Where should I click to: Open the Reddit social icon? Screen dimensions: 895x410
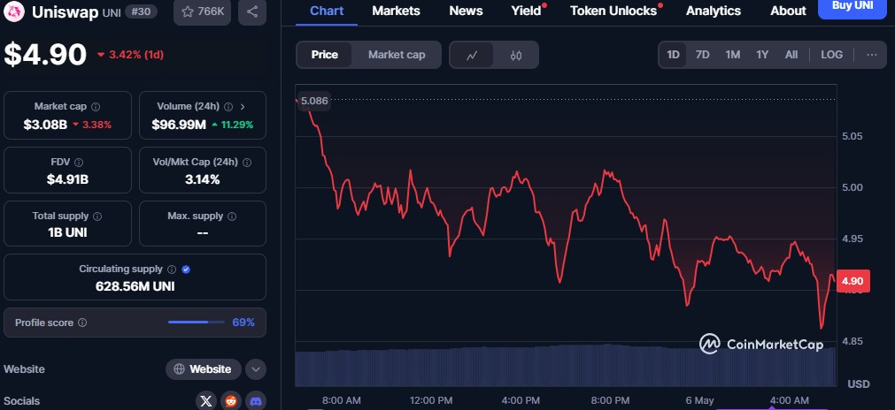coord(231,401)
